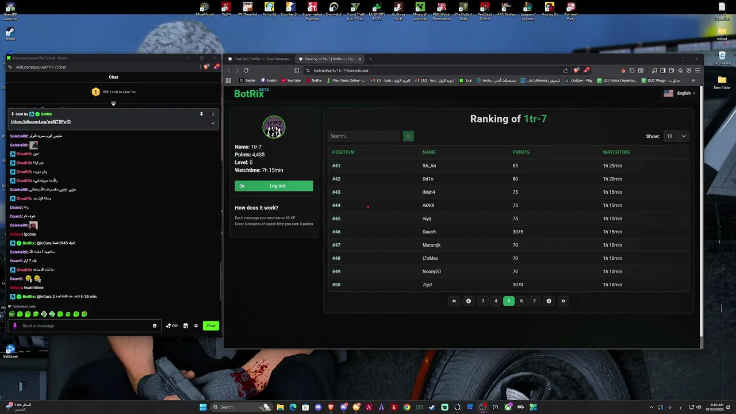
Task: Open Play Chess Online bookmark
Action: (x=345, y=80)
